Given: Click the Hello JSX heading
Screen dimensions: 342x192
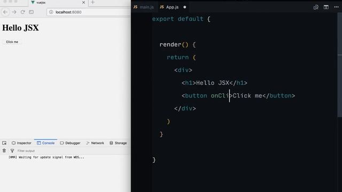Looking at the screenshot, I should click(20, 28).
